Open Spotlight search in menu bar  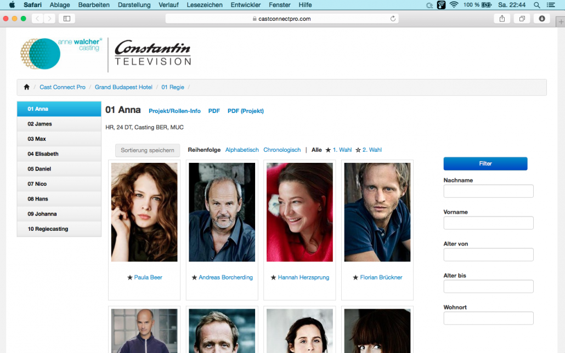point(537,5)
